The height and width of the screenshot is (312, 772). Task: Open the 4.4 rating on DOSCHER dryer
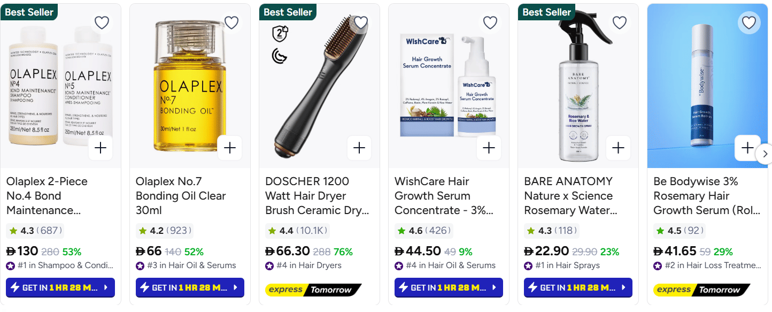(x=296, y=231)
